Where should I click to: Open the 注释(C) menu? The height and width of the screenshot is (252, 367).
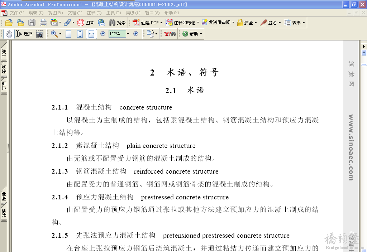94,13
